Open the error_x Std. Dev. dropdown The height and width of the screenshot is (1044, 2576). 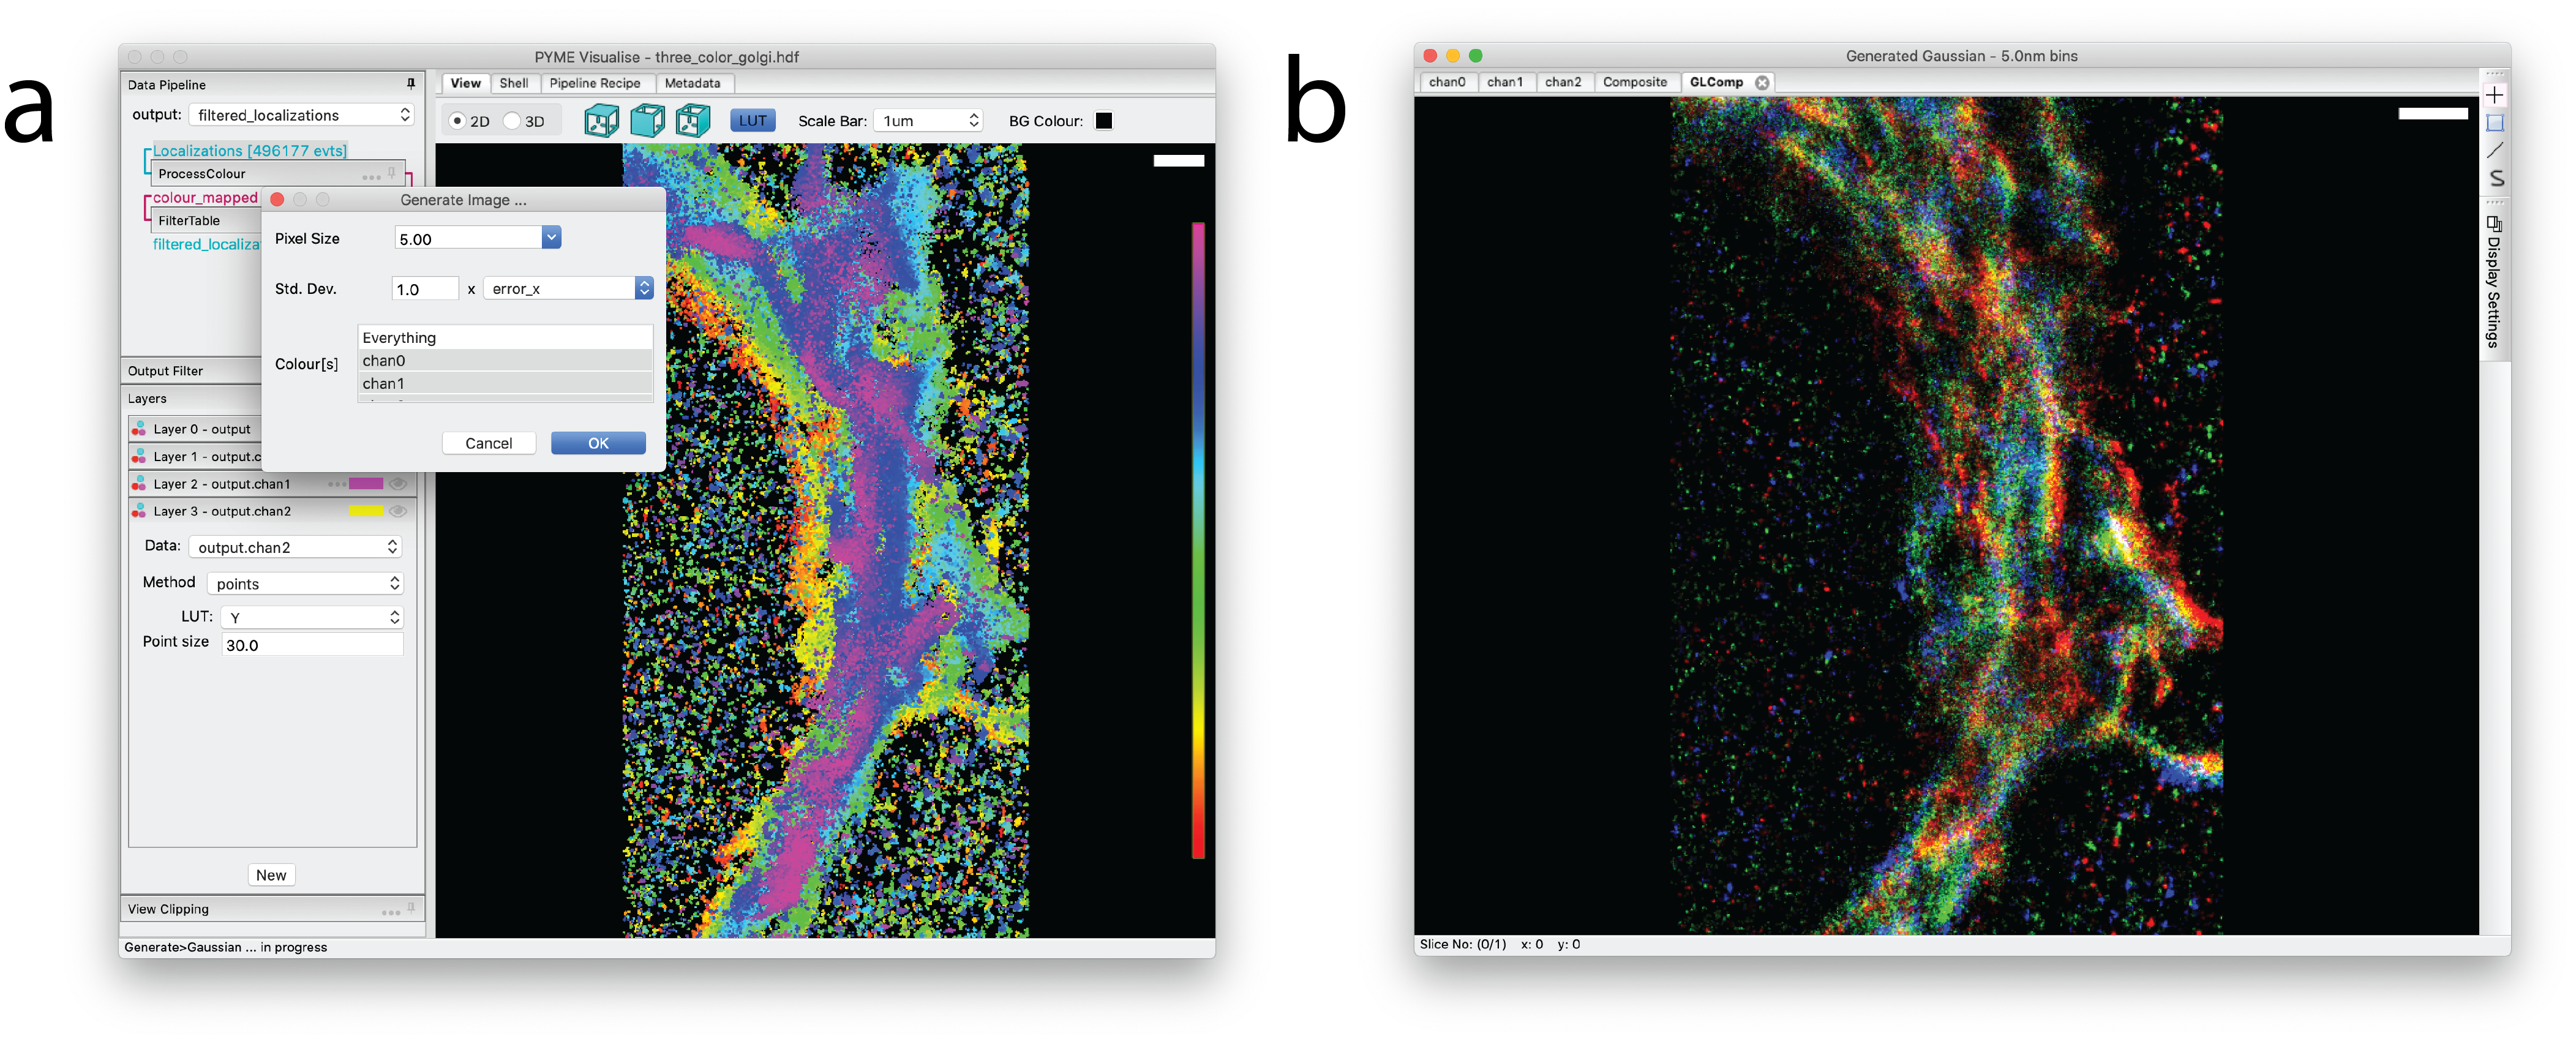pos(644,288)
